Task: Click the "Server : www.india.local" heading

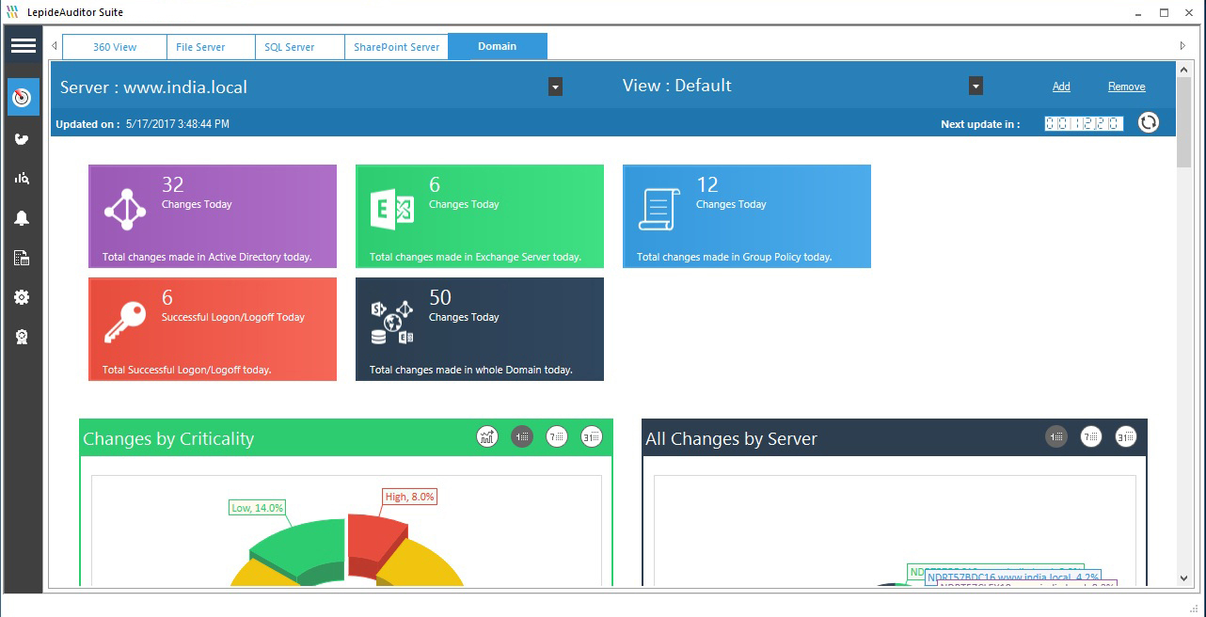Action: (153, 87)
